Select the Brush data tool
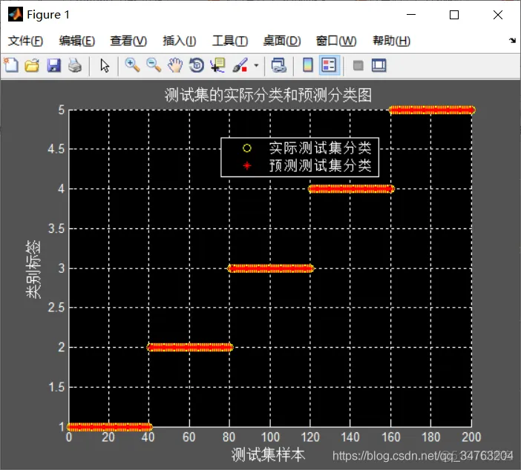The height and width of the screenshot is (470, 521). pyautogui.click(x=240, y=65)
